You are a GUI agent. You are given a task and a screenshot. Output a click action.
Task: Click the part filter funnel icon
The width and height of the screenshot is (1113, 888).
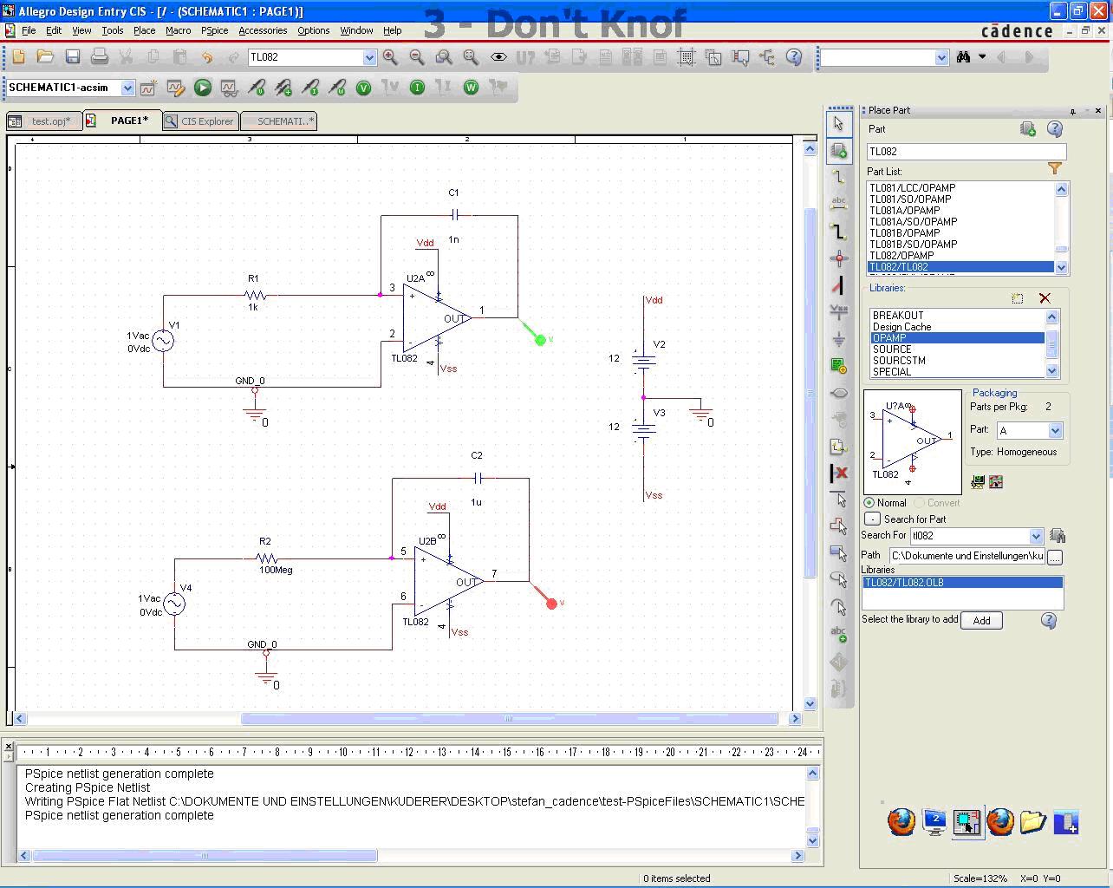pos(1055,169)
